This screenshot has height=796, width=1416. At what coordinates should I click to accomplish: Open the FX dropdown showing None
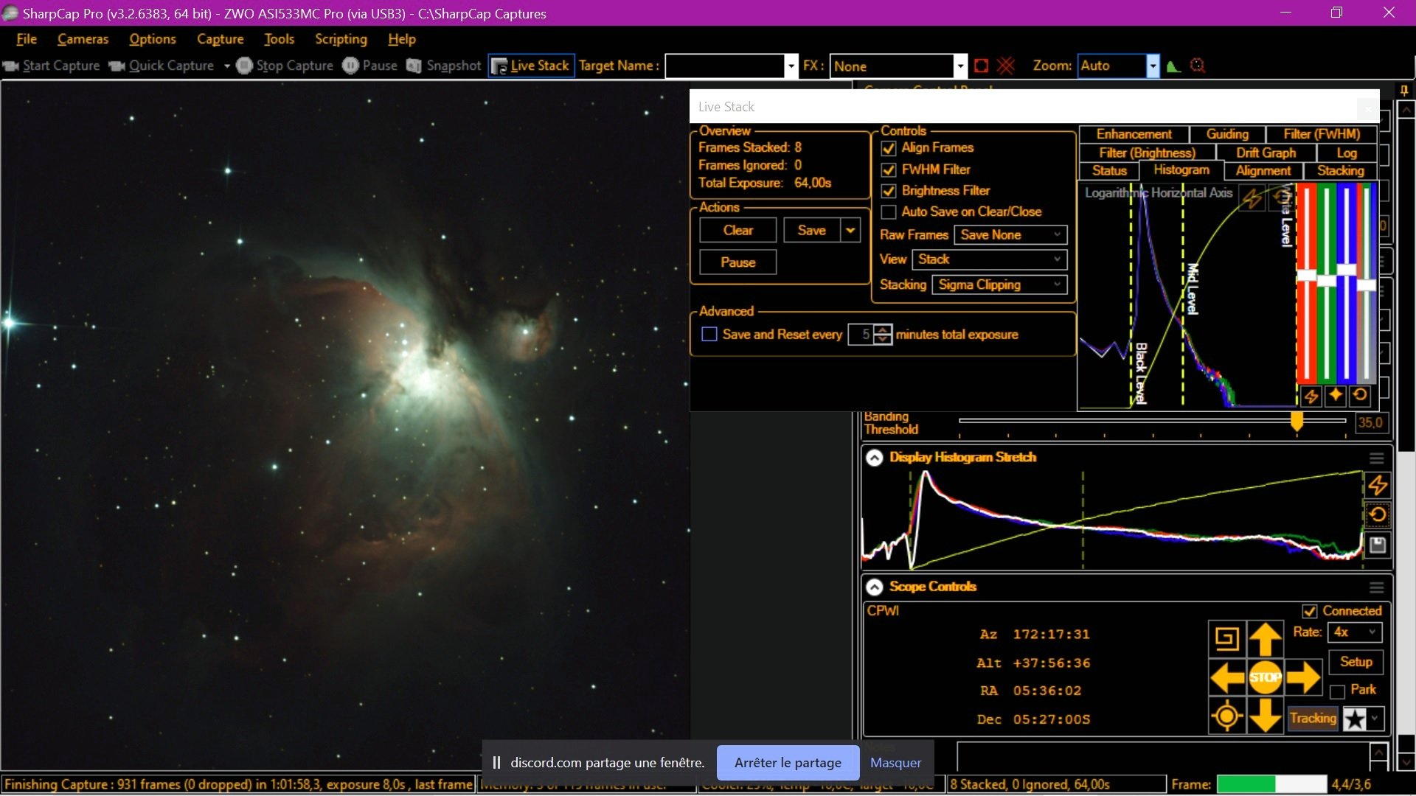pos(959,66)
